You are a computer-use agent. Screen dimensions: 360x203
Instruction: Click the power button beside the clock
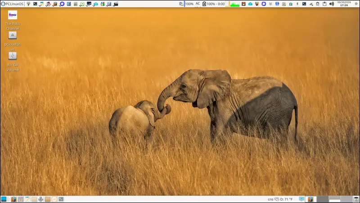tap(356, 4)
